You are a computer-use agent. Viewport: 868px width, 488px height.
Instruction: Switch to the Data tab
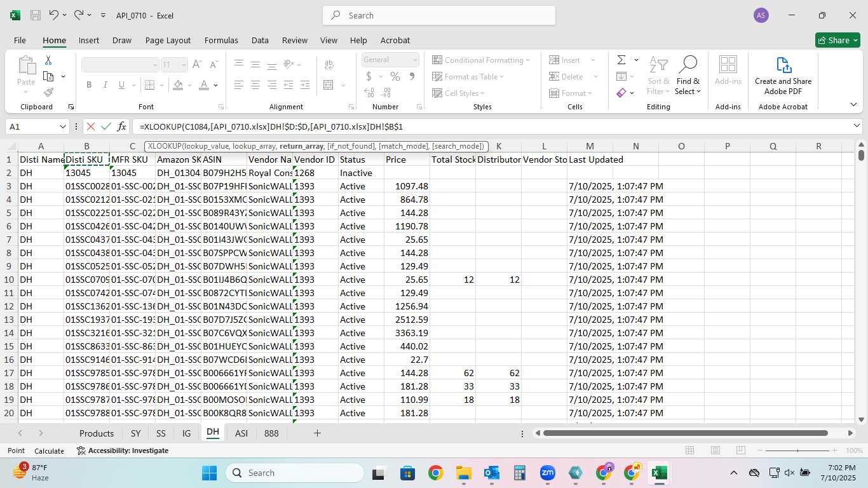coord(260,40)
